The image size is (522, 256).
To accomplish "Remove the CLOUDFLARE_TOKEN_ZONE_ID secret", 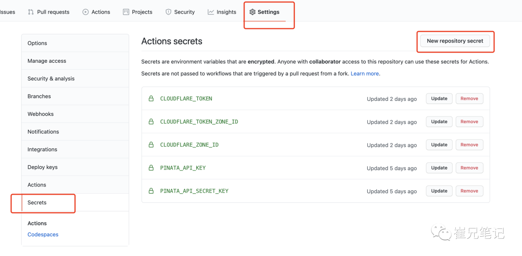I will 469,122.
